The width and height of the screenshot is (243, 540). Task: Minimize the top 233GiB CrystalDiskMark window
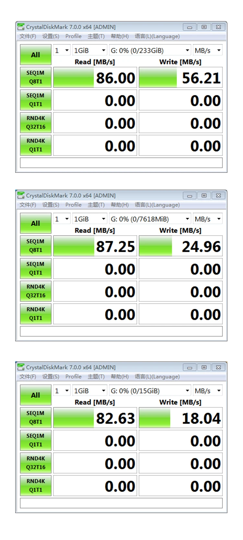click(190, 27)
